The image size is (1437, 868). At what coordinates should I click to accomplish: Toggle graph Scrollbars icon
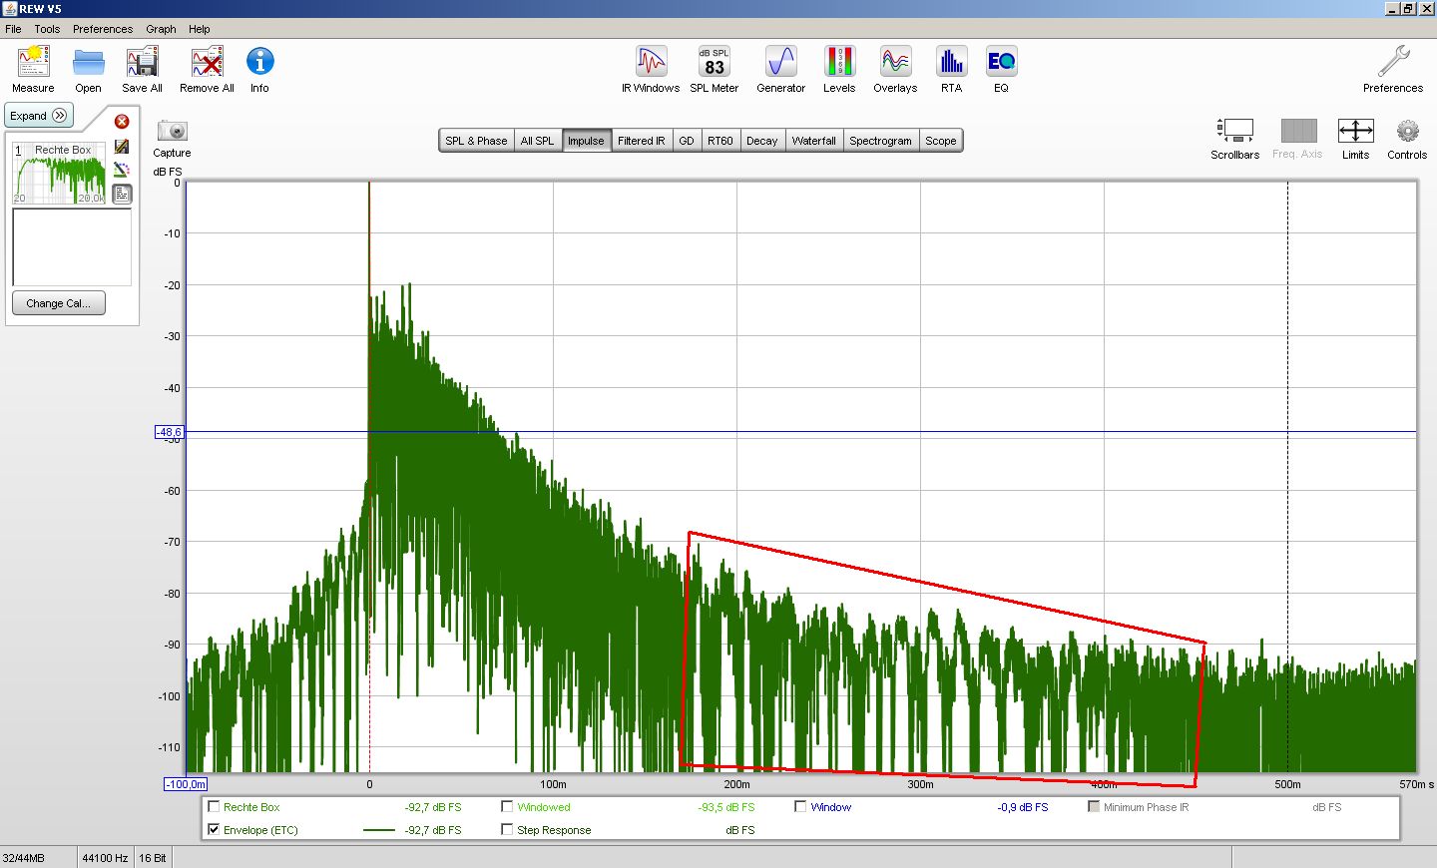click(x=1235, y=131)
